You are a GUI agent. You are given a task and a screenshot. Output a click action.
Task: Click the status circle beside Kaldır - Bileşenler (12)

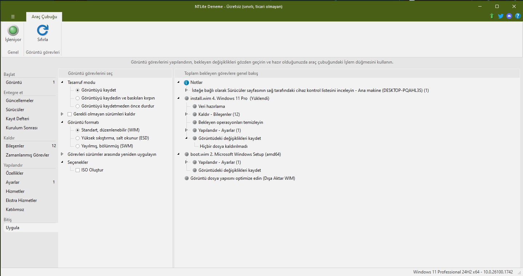coord(195,114)
